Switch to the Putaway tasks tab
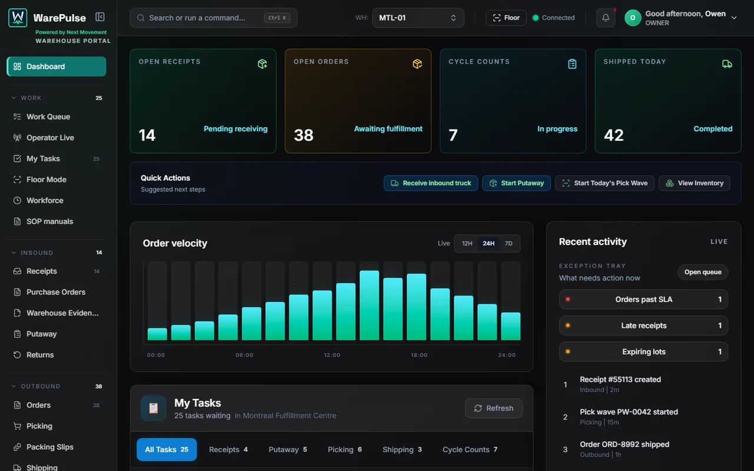The width and height of the screenshot is (754, 471). click(287, 449)
